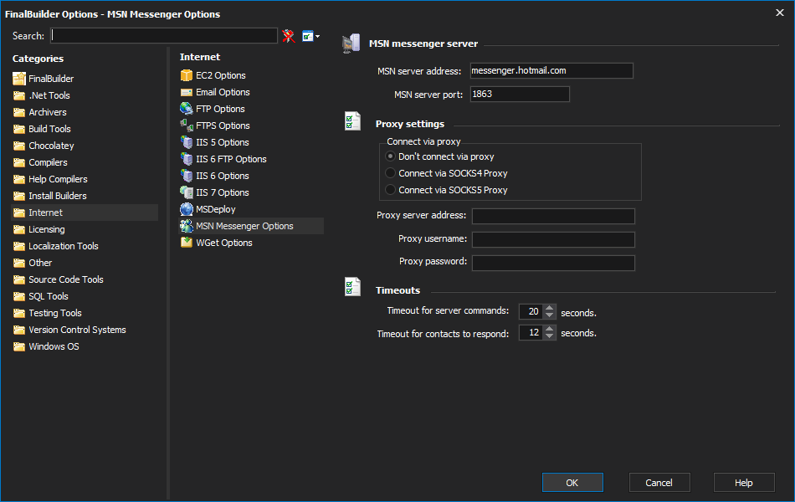
Task: Click the contacts timeout value 12
Action: point(531,332)
